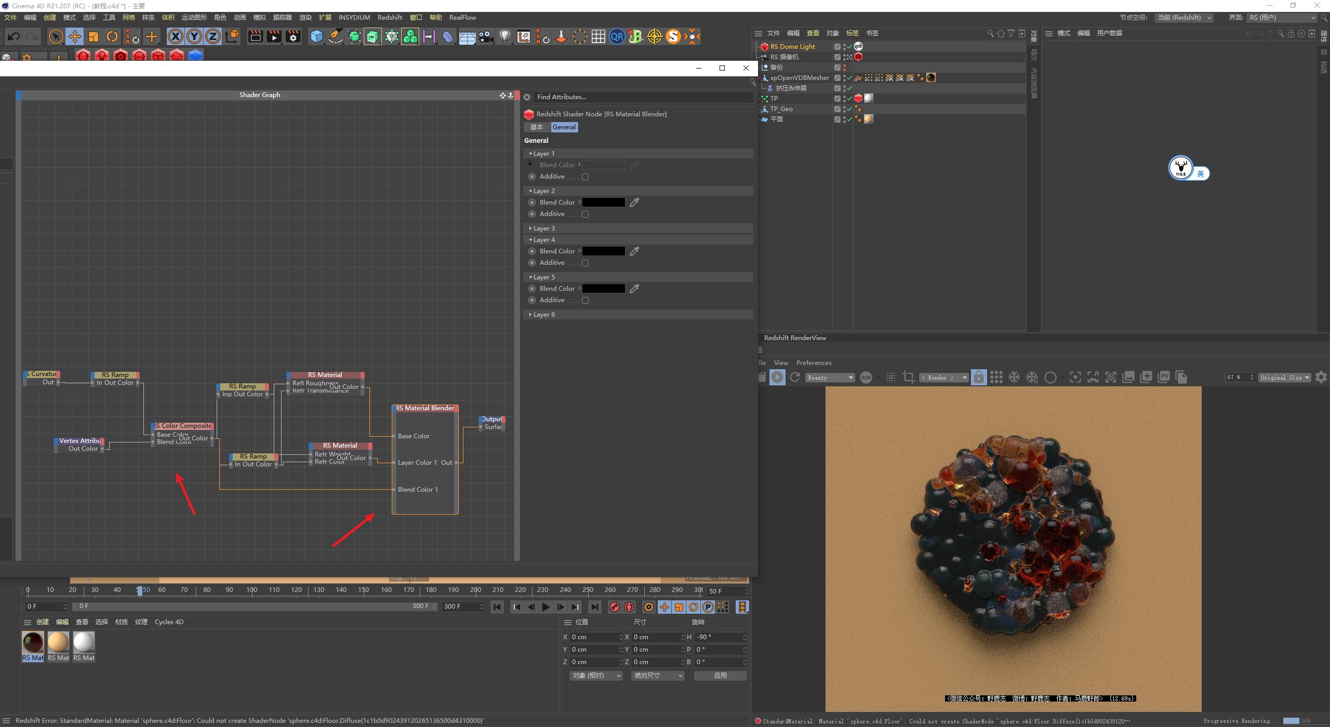Toggle the green enable checkmark on TP object
1330x727 pixels.
tap(849, 98)
